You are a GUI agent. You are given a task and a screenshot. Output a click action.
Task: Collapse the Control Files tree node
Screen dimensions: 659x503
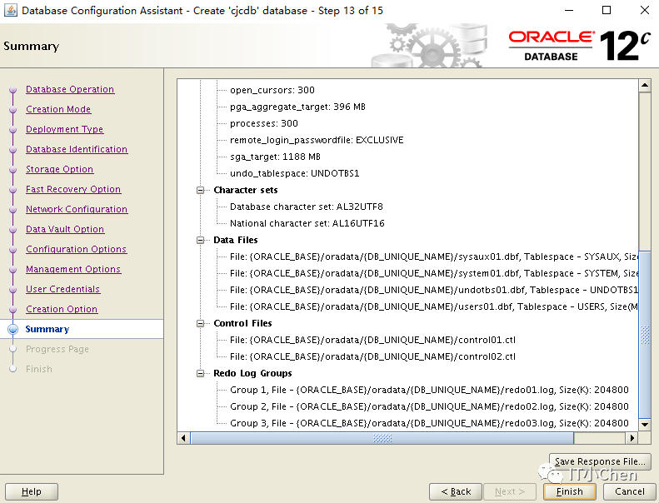[x=201, y=324]
